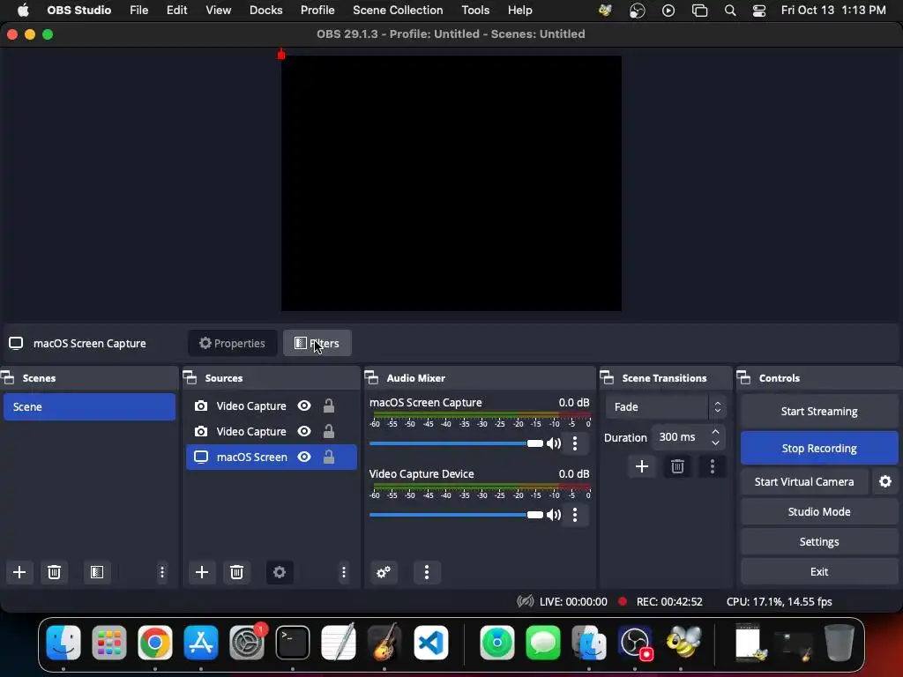The height and width of the screenshot is (677, 903).
Task: Open Google Chrome from the Dock
Action: click(x=155, y=642)
